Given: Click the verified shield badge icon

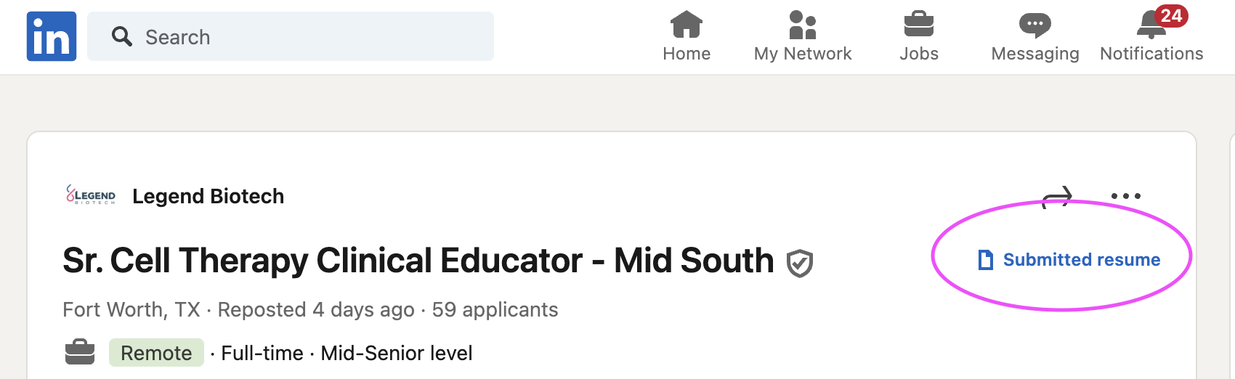Looking at the screenshot, I should click(x=800, y=263).
